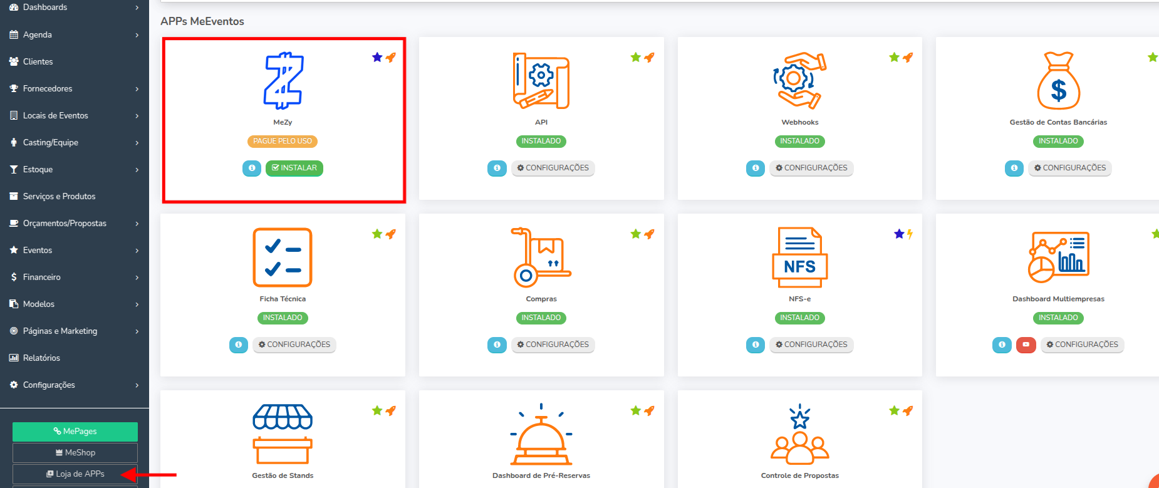
Task: Open CONFIGURAÇÕES for Gestão de Contas Bancárias
Action: click(1070, 168)
